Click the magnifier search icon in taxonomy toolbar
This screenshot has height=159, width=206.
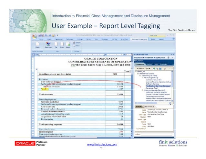(x=157, y=69)
